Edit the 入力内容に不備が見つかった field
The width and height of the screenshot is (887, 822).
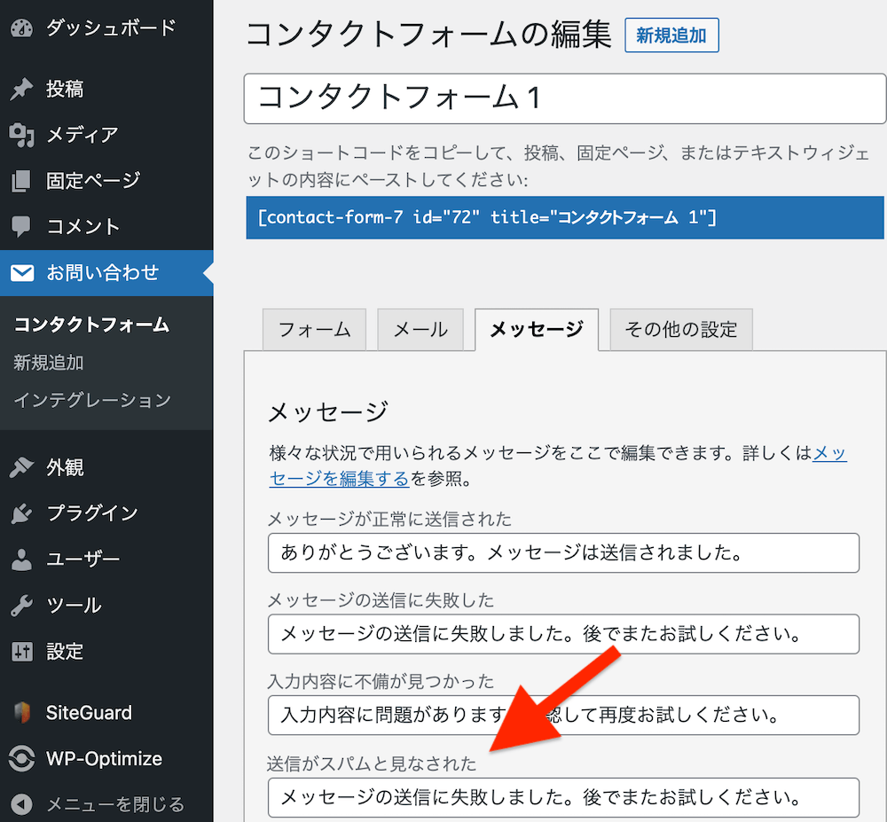click(x=563, y=716)
